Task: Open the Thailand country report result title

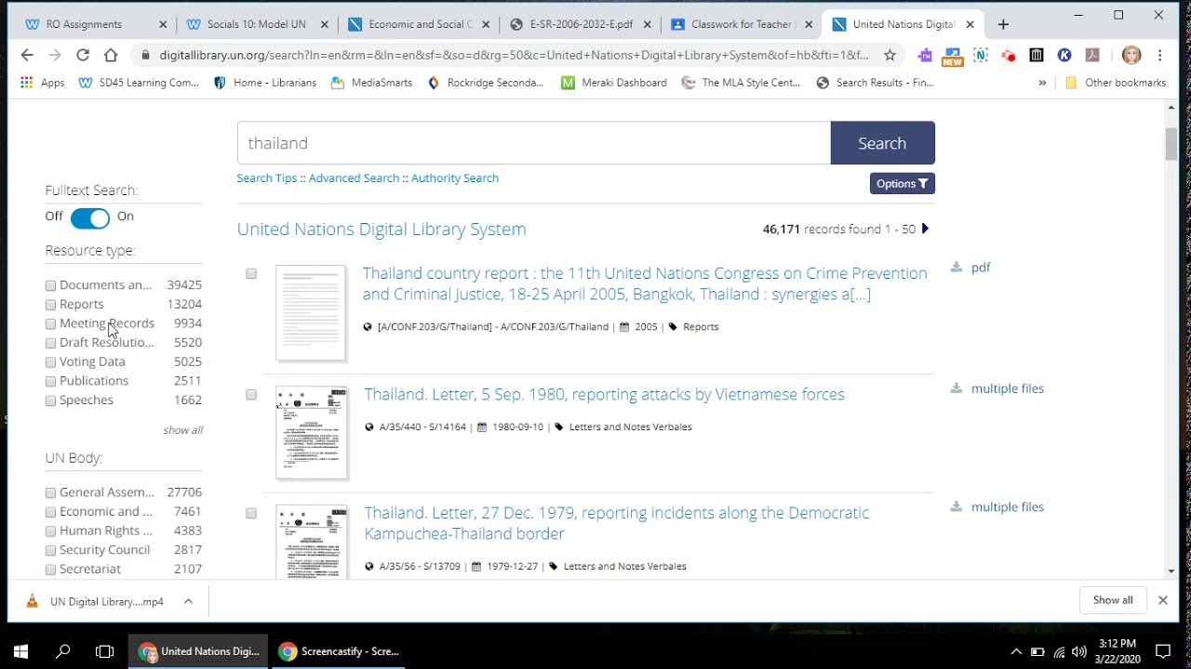Action: 645,283
